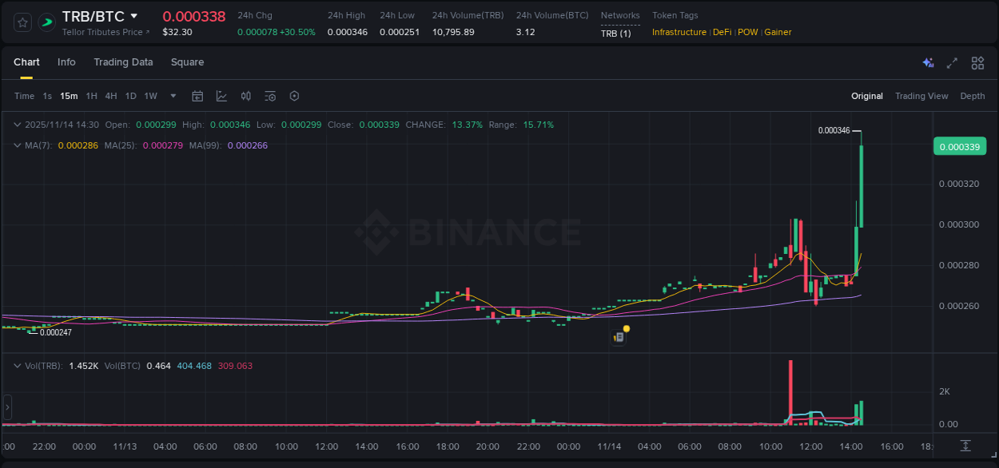999x468 pixels.
Task: Expand the chart to fullscreen
Action: 952,61
